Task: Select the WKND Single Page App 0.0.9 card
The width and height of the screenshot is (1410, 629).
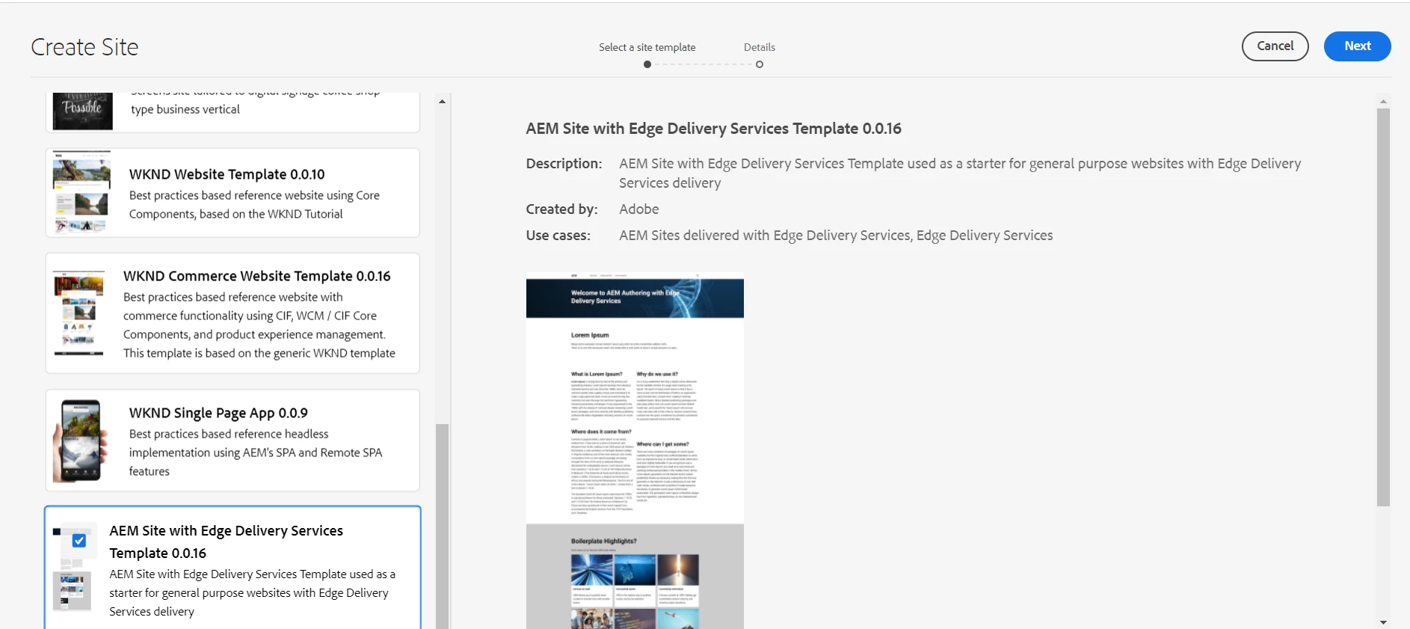Action: [233, 441]
